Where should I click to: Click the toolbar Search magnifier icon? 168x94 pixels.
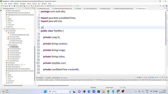click(160, 6)
